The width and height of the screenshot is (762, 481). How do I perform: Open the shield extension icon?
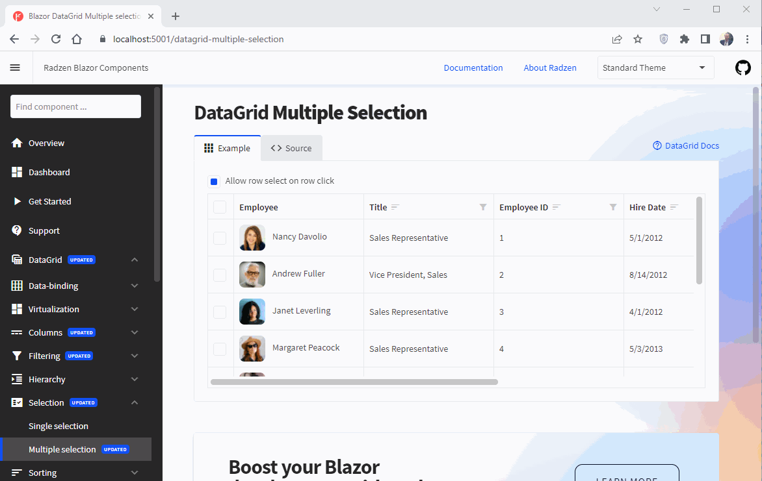(x=663, y=40)
